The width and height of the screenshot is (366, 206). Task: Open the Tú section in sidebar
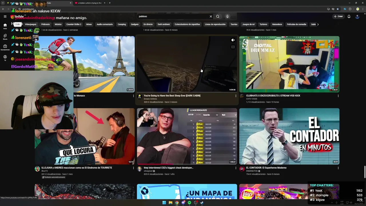point(5,58)
